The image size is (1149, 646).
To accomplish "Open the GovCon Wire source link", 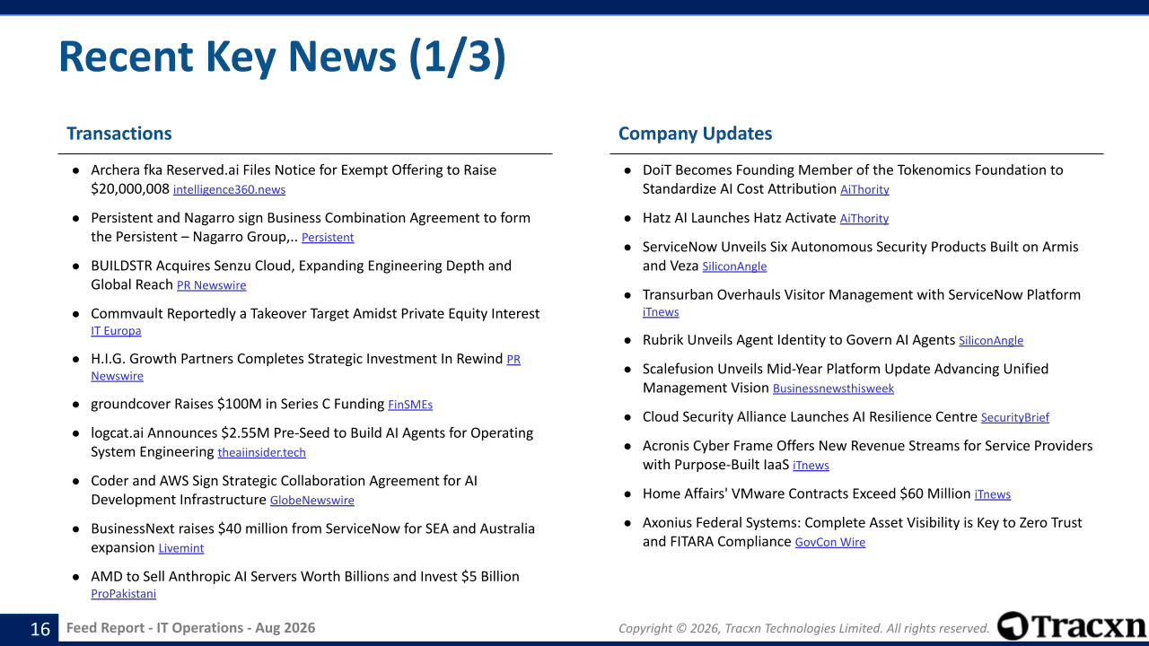I will [830, 543].
